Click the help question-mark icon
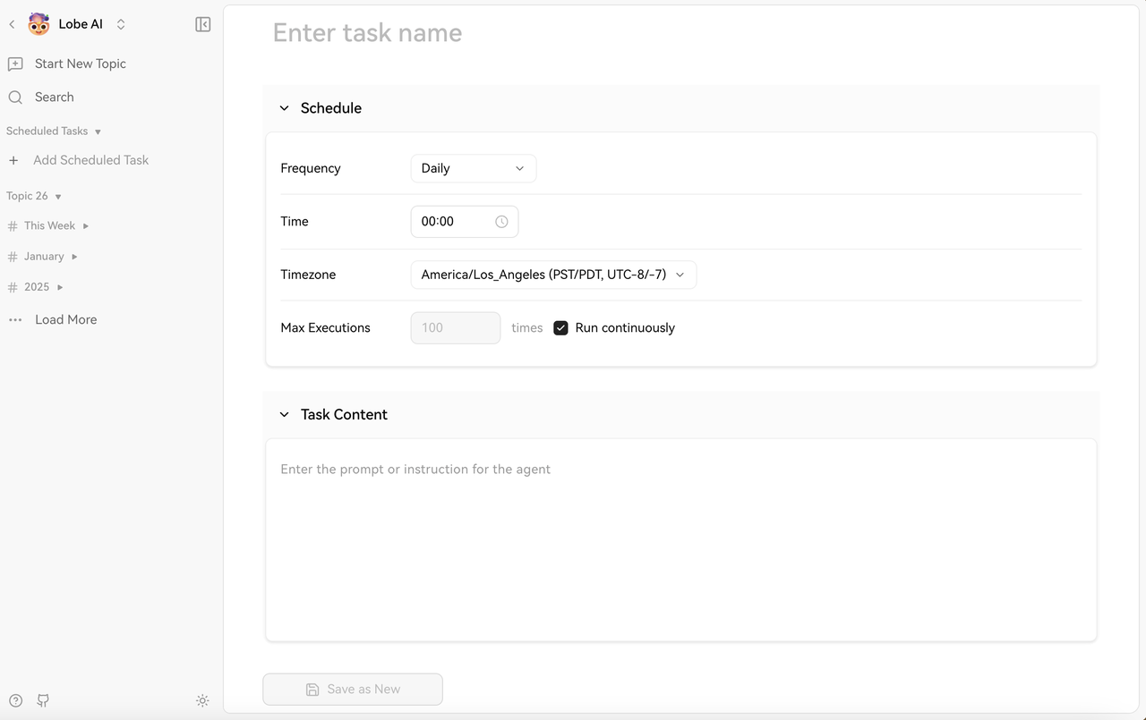 [15, 700]
